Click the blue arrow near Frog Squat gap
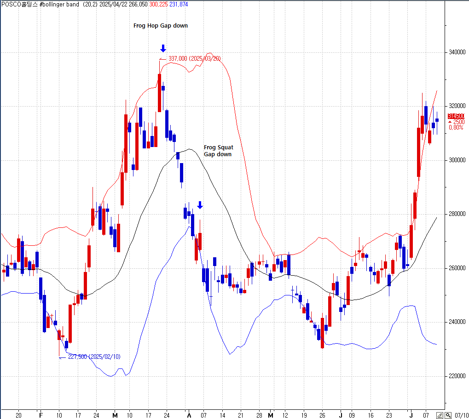Screen dimensions: 469x419 tap(200, 205)
